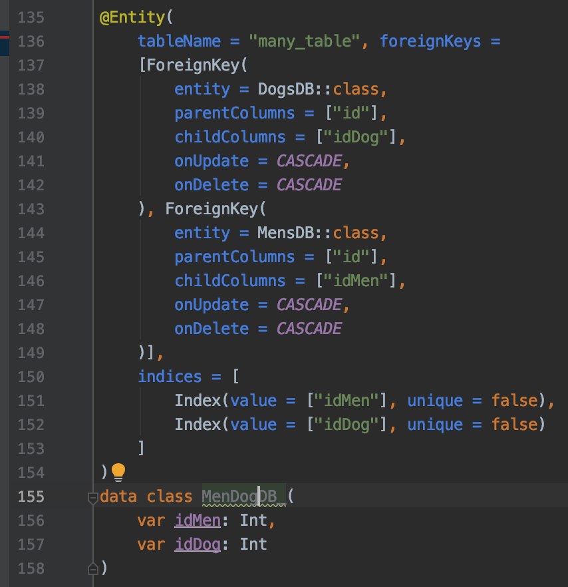Click 'entity' parameter on line 138
568x587 pixels.
coord(202,89)
